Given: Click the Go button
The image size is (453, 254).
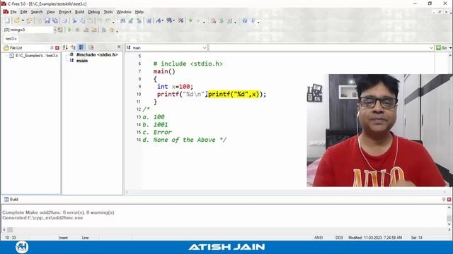Looking at the screenshot, I should [442, 48].
